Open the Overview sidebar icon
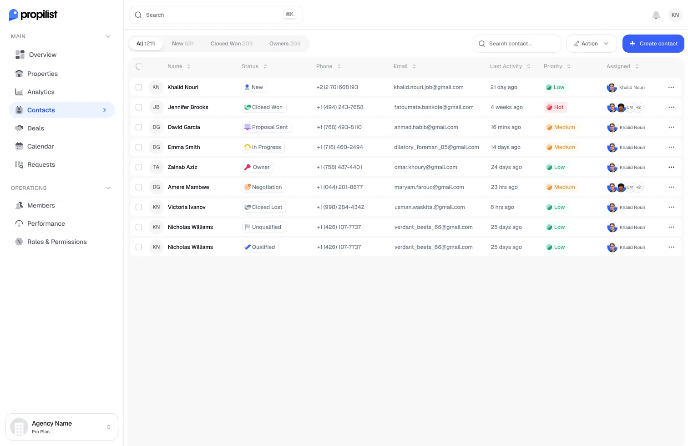This screenshot has height=446, width=688. 19,55
